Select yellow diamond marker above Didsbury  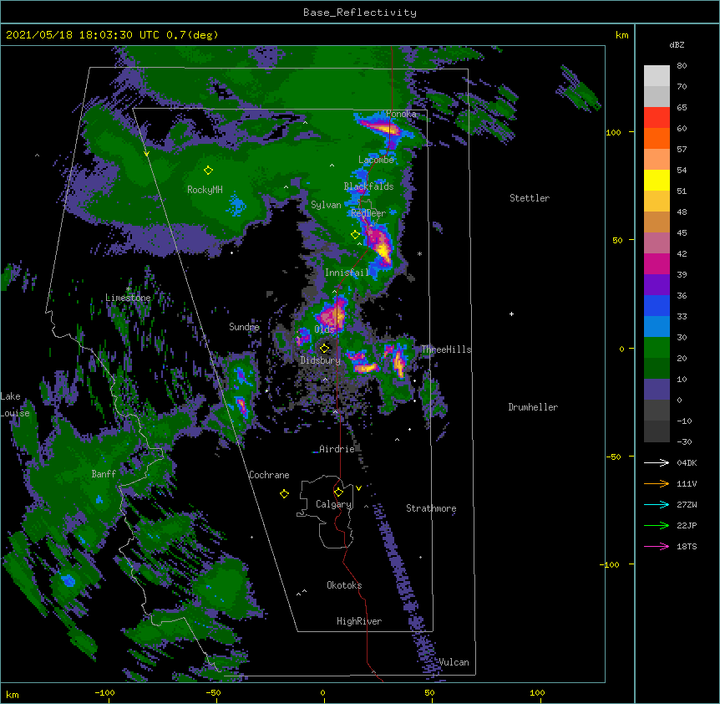(x=324, y=348)
